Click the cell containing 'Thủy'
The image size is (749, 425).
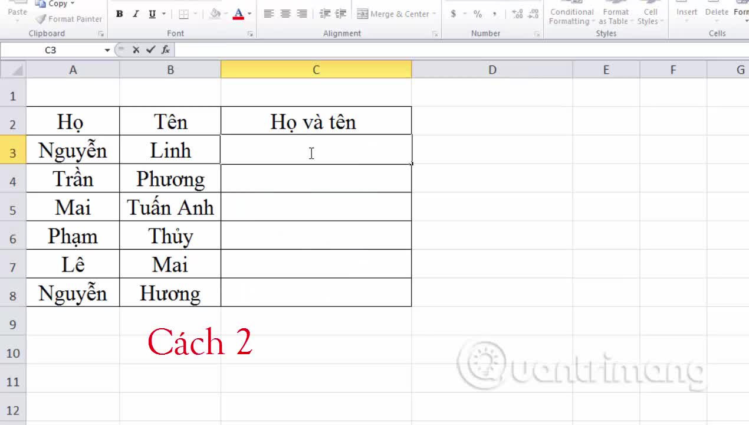[x=170, y=236]
